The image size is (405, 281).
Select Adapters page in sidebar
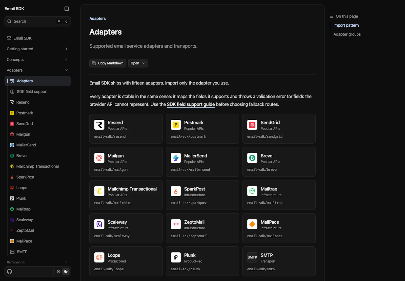point(37,81)
